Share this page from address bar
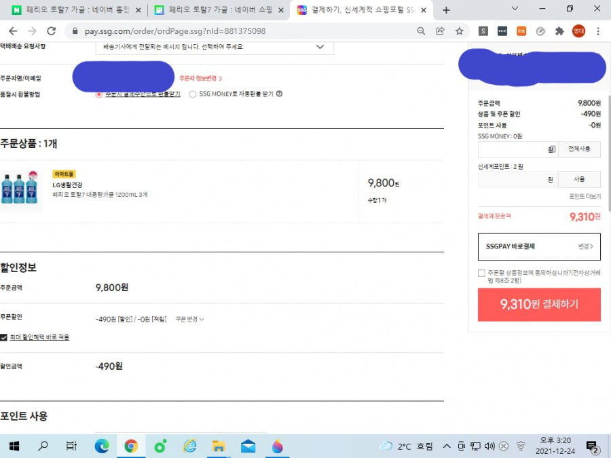 [x=440, y=31]
